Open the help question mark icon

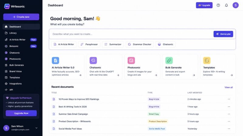(x=218, y=5)
